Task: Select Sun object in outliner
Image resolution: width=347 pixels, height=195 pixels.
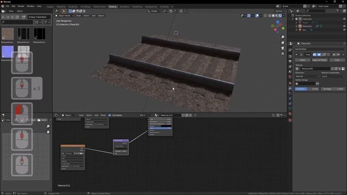Action: pos(304,30)
